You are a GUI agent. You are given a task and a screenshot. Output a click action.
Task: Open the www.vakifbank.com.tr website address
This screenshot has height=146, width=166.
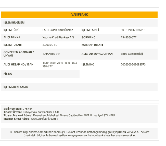point(45,119)
